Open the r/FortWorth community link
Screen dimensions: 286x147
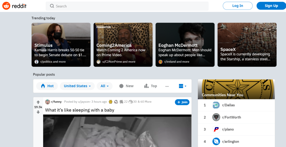232,117
